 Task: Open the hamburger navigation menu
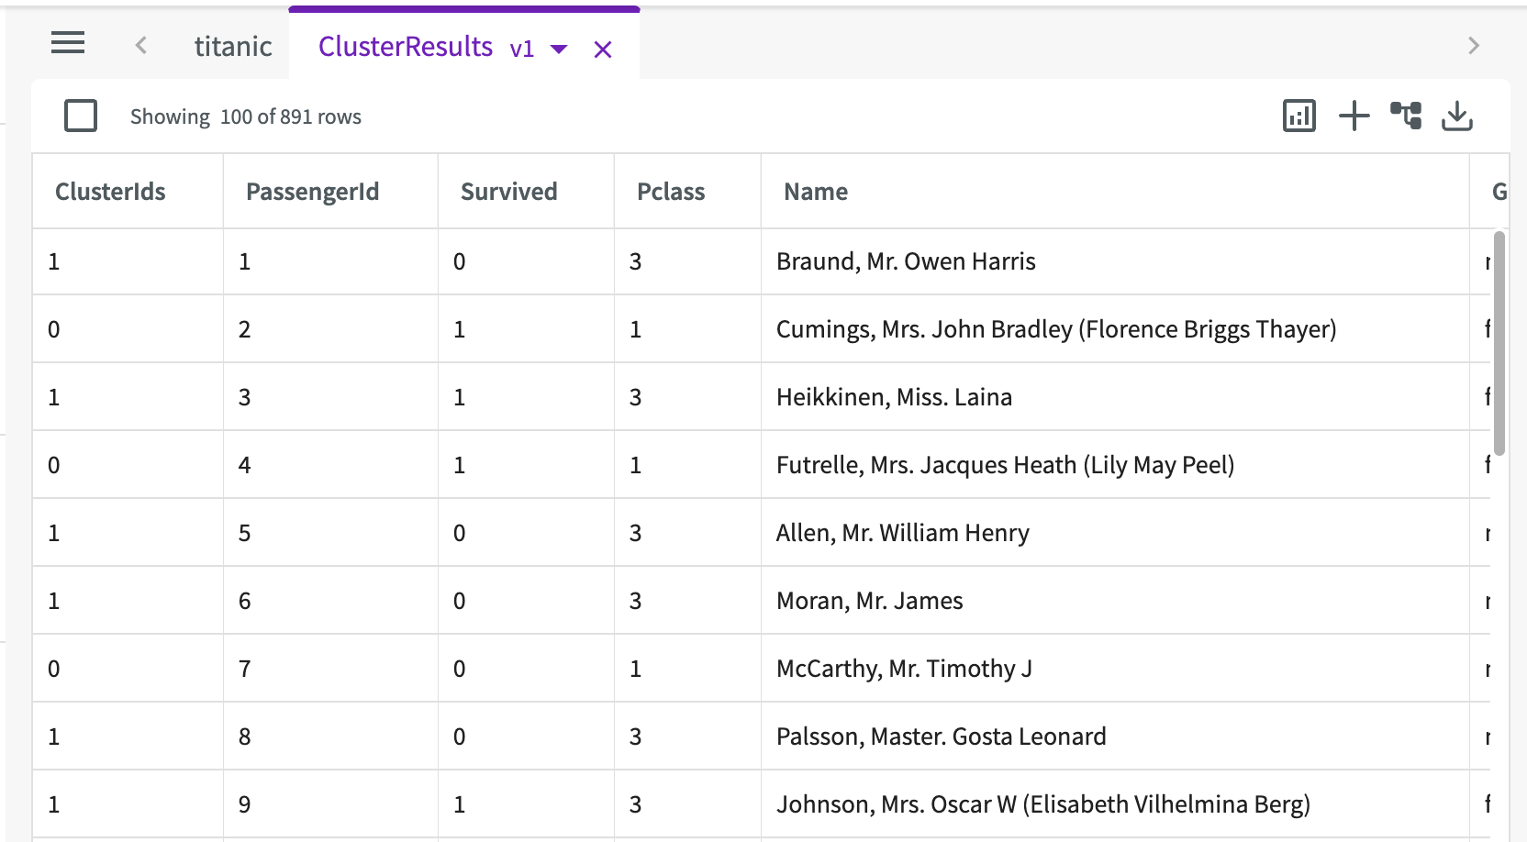tap(68, 43)
